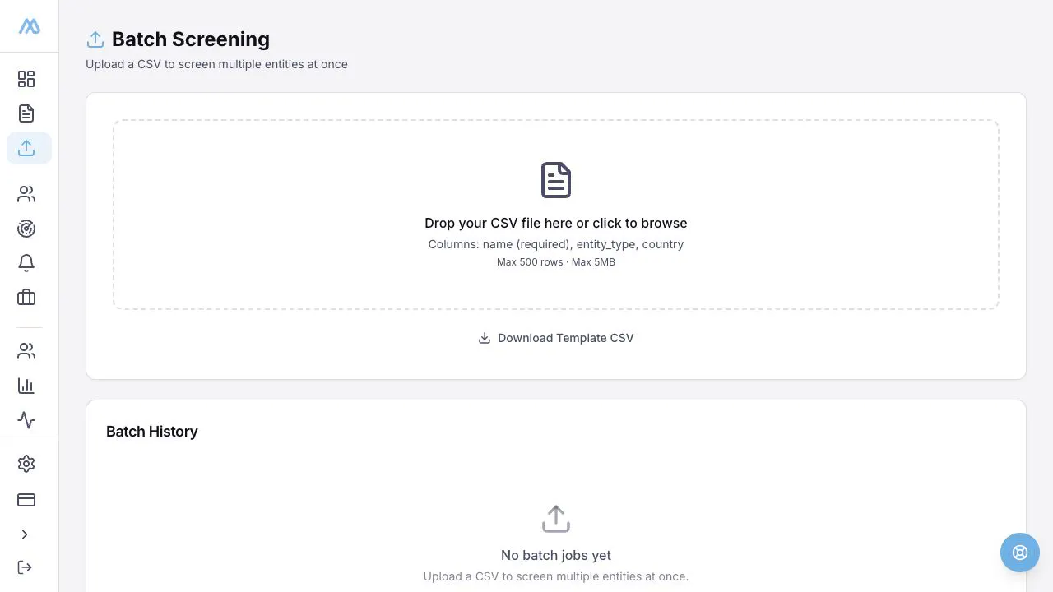This screenshot has width=1053, height=592.
Task: Open the document report icon in sidebar
Action: click(26, 113)
